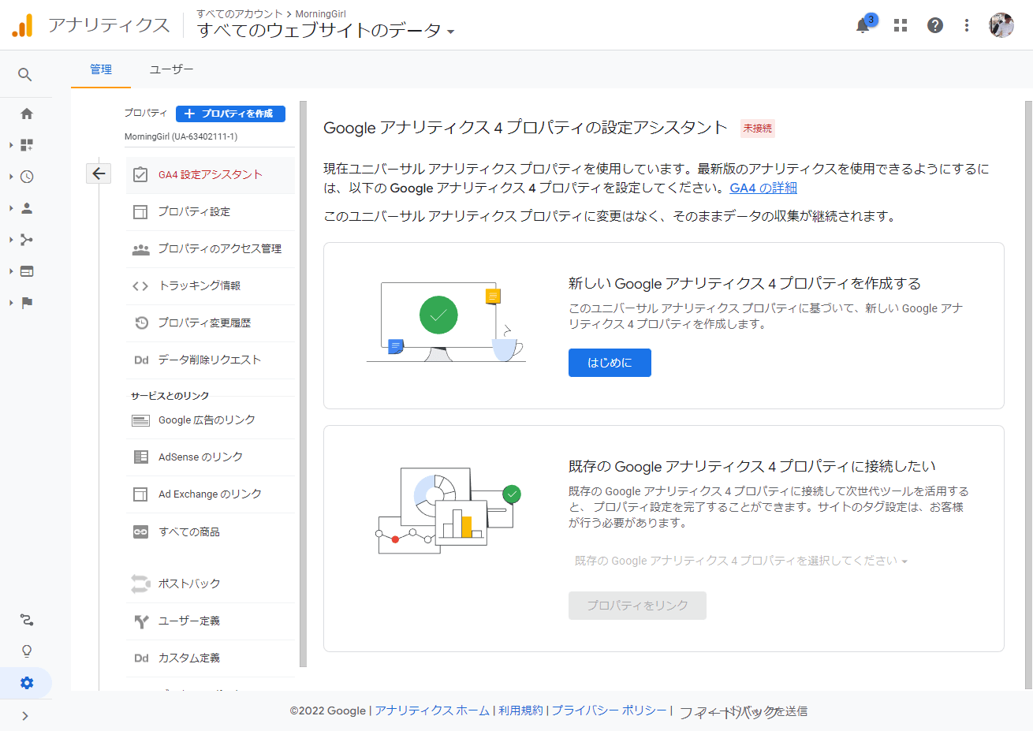Image resolution: width=1033 pixels, height=731 pixels.
Task: Open the three-dot more options menu
Action: pos(967,25)
